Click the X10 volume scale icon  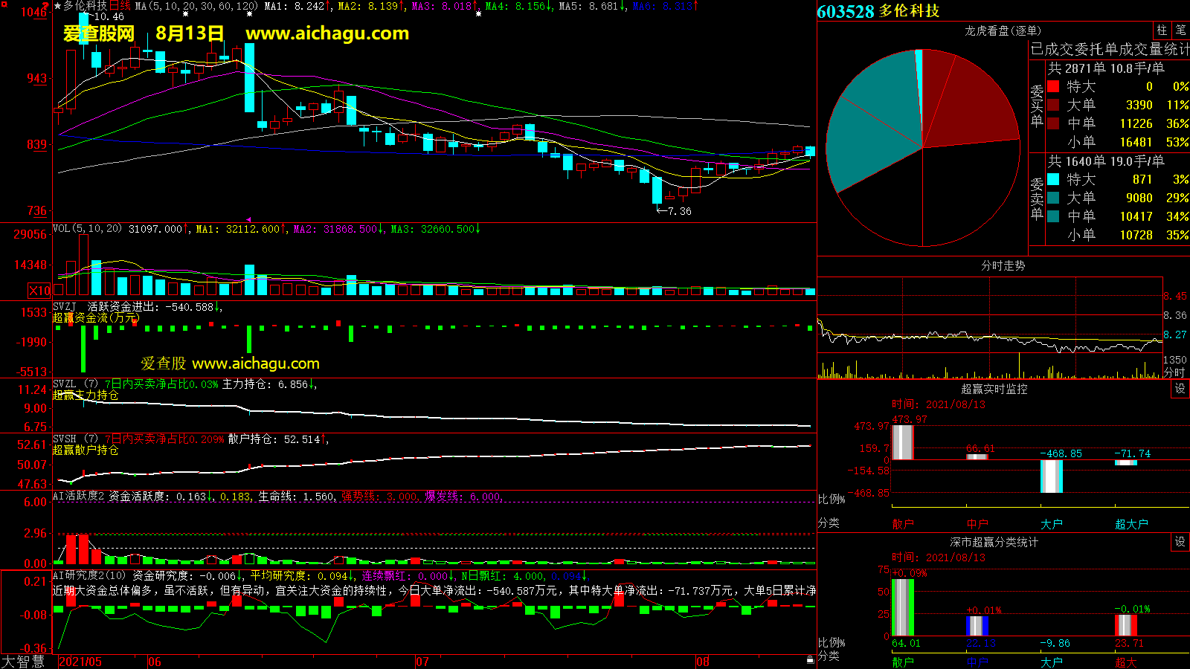[x=39, y=291]
